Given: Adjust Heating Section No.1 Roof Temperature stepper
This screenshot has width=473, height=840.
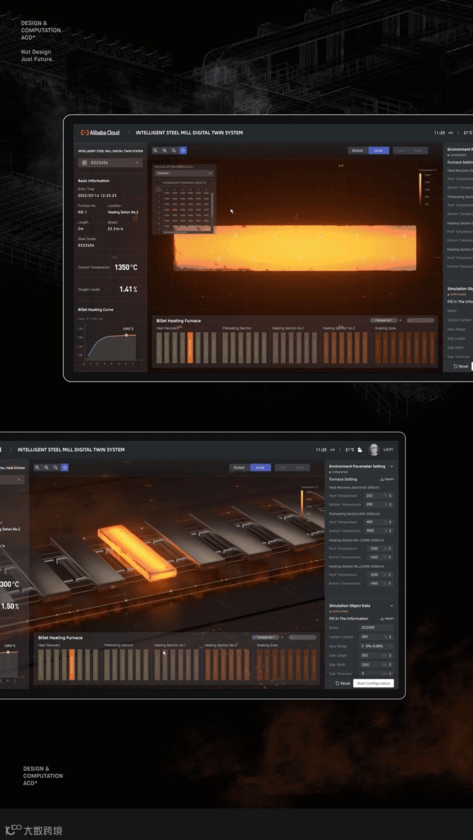Looking at the screenshot, I should click(391, 548).
